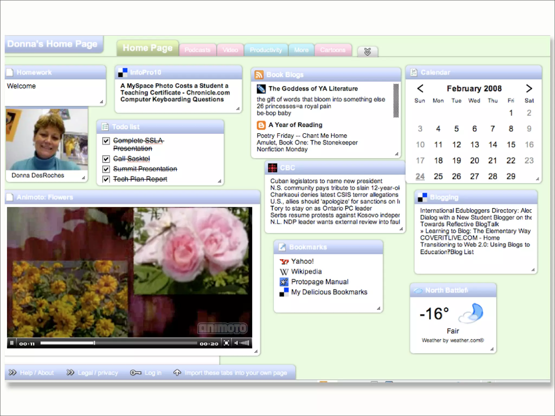Viewport: 555px width, 416px height.
Task: Go to next month in calendar
Action: tap(529, 89)
